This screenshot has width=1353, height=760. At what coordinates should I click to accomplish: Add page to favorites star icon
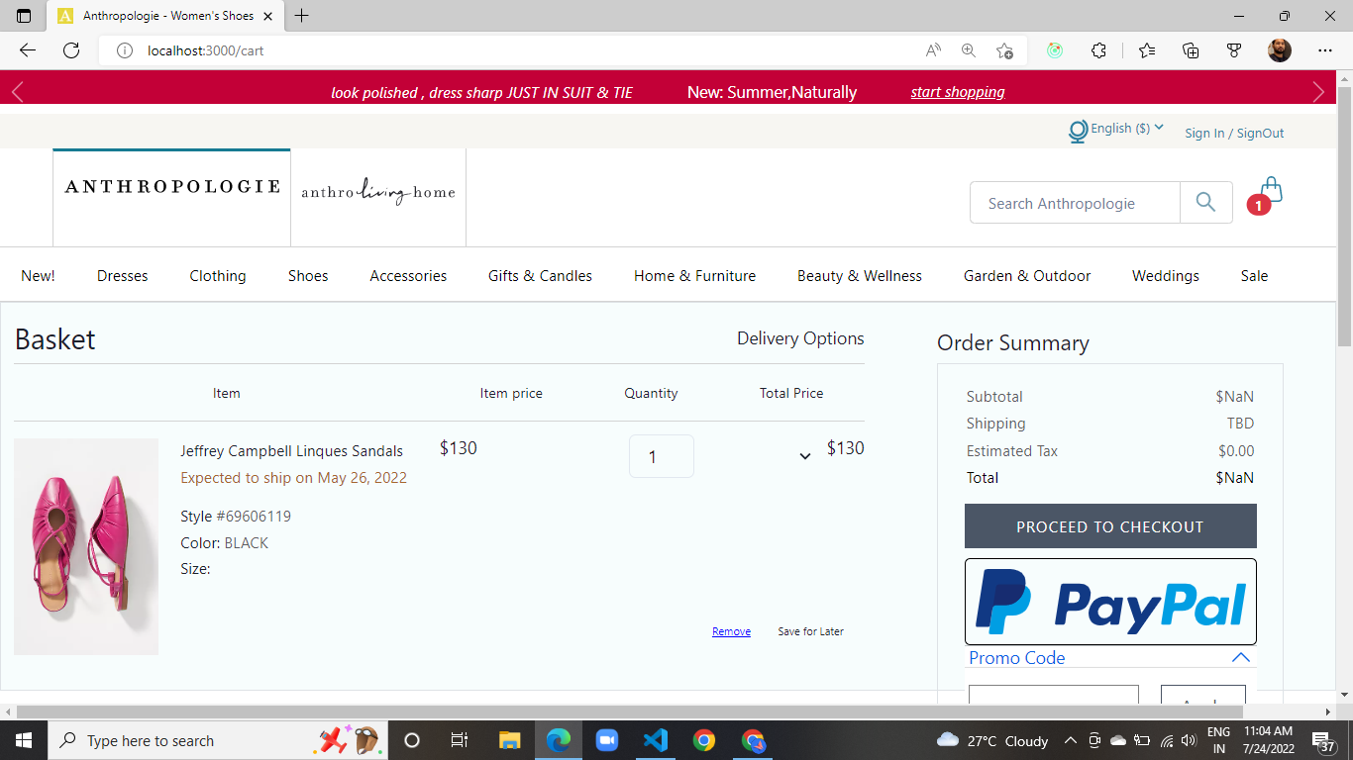pyautogui.click(x=1004, y=50)
